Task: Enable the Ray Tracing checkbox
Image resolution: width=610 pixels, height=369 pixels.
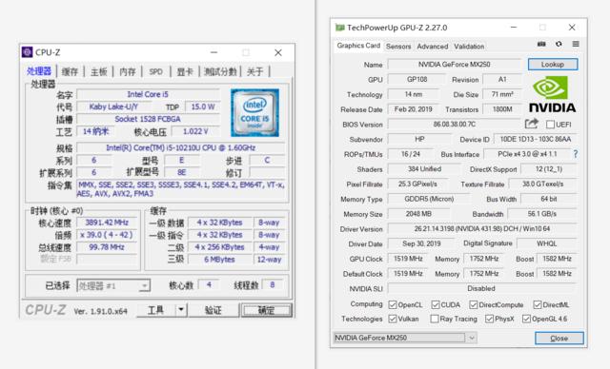Action: 435,319
